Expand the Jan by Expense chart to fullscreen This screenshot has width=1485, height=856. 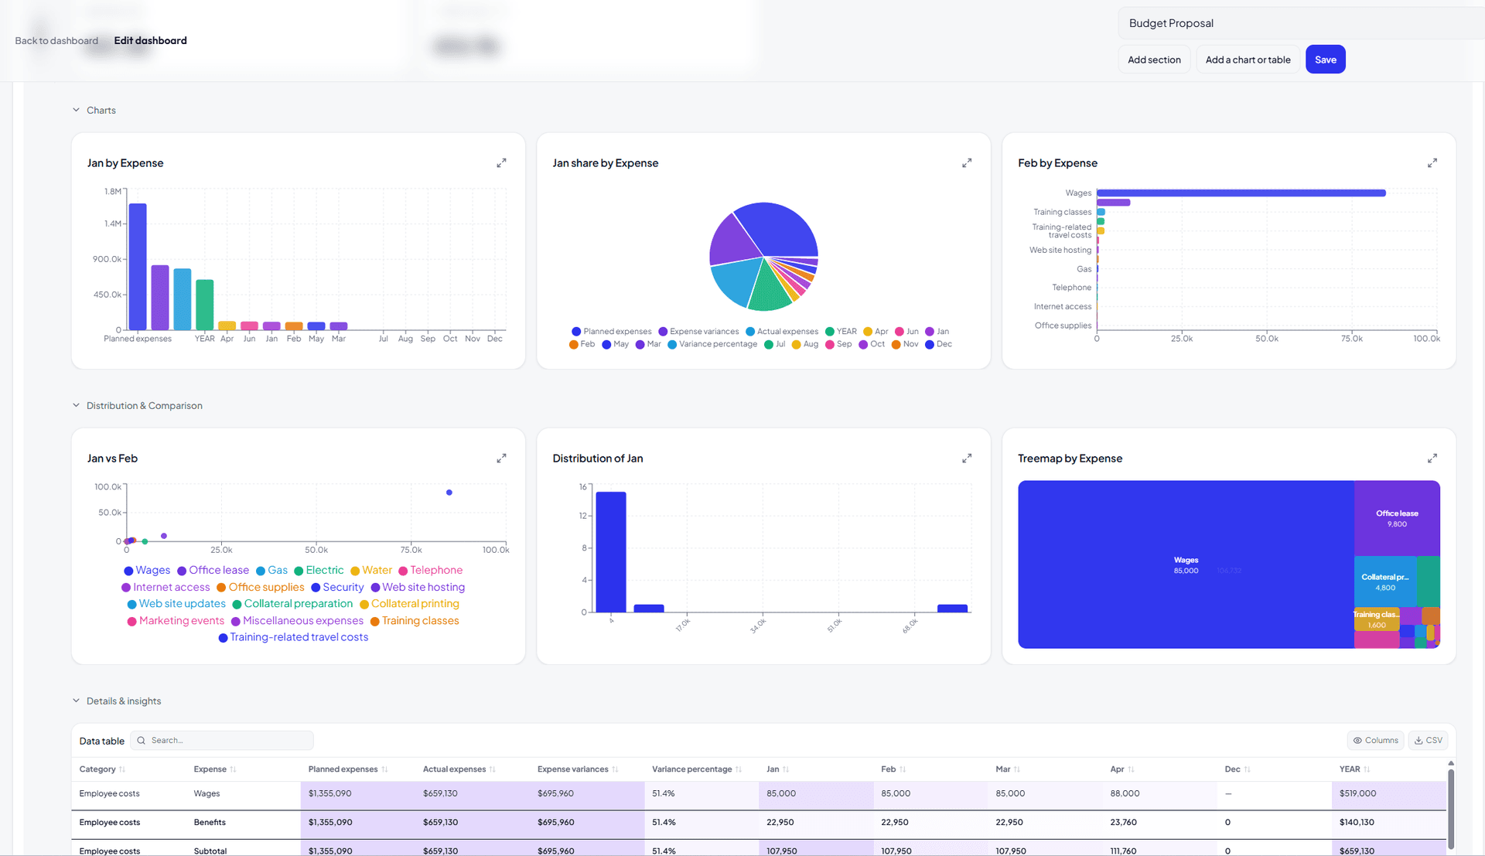[x=501, y=162]
